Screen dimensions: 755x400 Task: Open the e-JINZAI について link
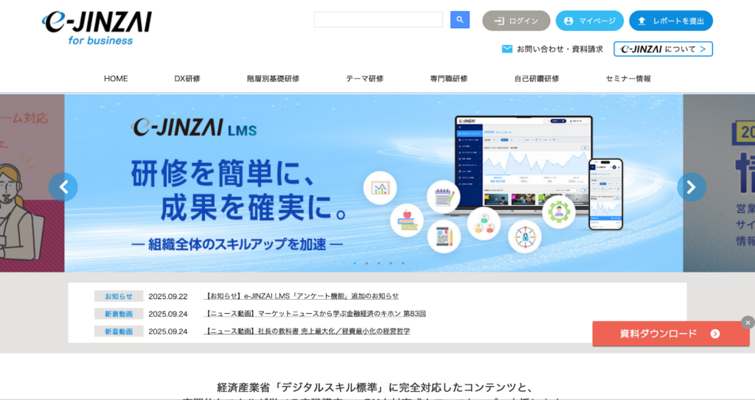coord(663,49)
